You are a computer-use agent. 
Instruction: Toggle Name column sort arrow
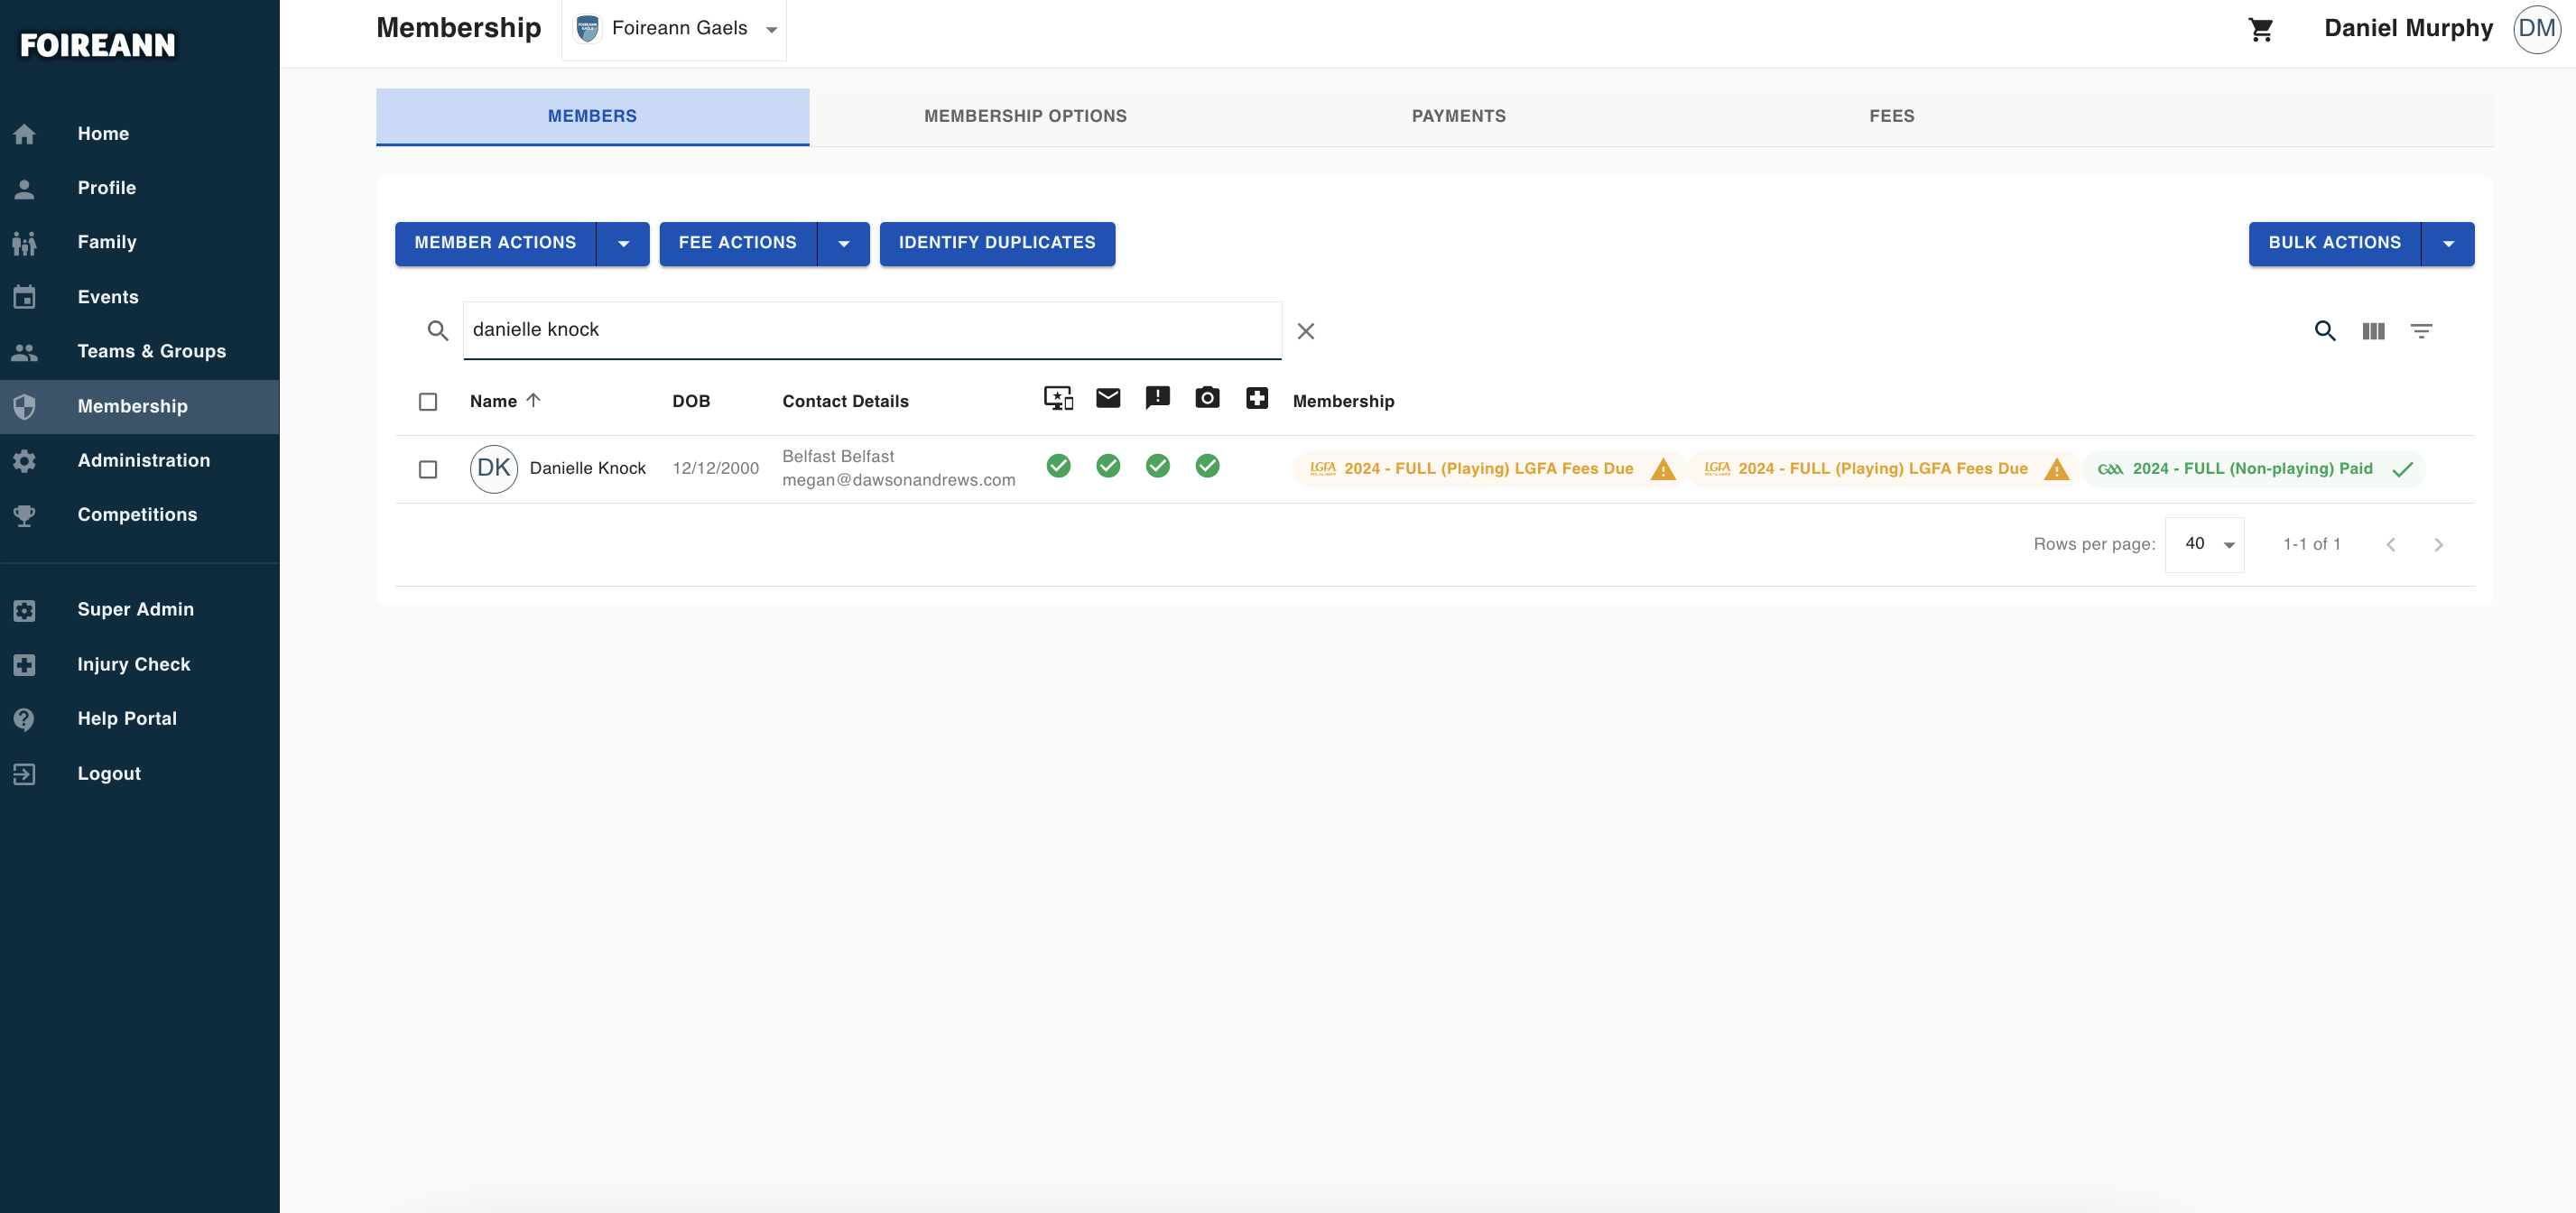pyautogui.click(x=533, y=400)
